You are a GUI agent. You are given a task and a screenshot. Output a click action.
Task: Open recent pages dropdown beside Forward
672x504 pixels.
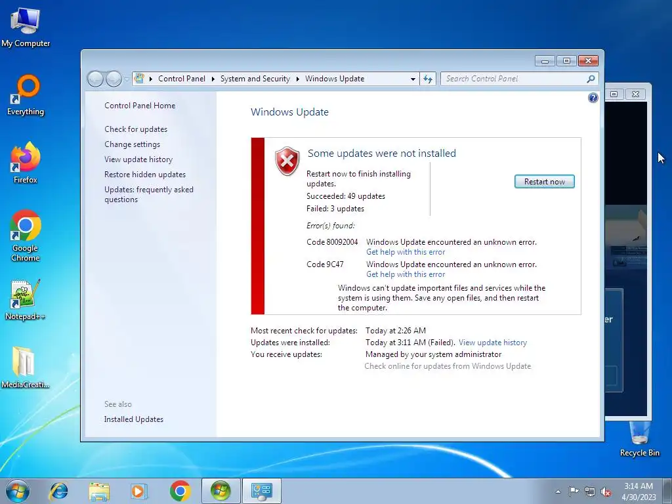[127, 79]
